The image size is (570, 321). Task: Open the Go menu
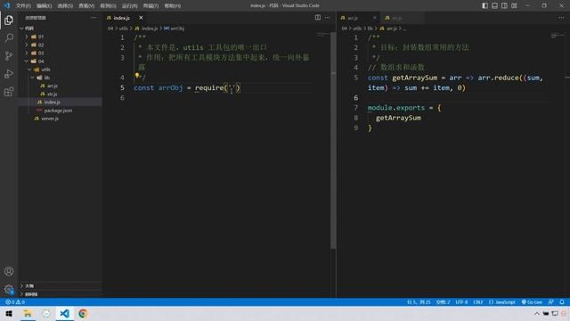point(108,6)
